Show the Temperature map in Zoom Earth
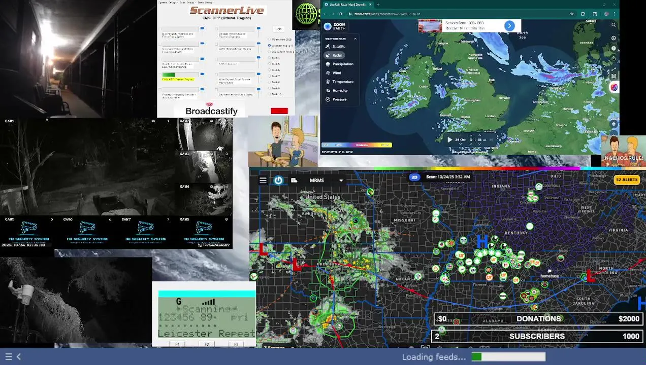The image size is (646, 365). coord(339,82)
